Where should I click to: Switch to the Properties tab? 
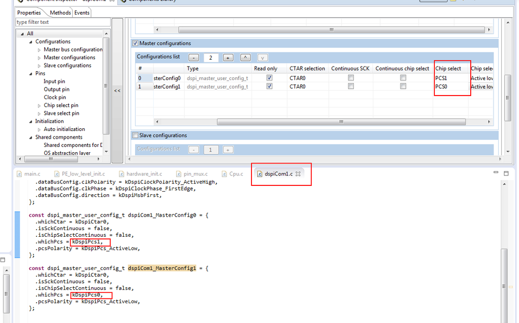coord(29,12)
